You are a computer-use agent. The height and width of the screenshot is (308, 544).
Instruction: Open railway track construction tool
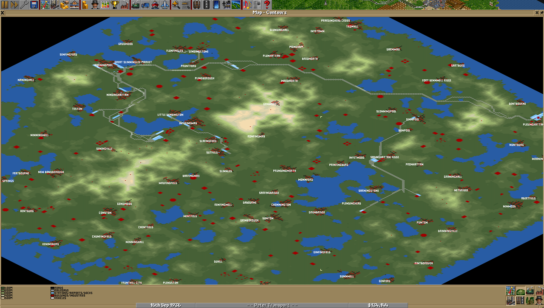click(197, 5)
